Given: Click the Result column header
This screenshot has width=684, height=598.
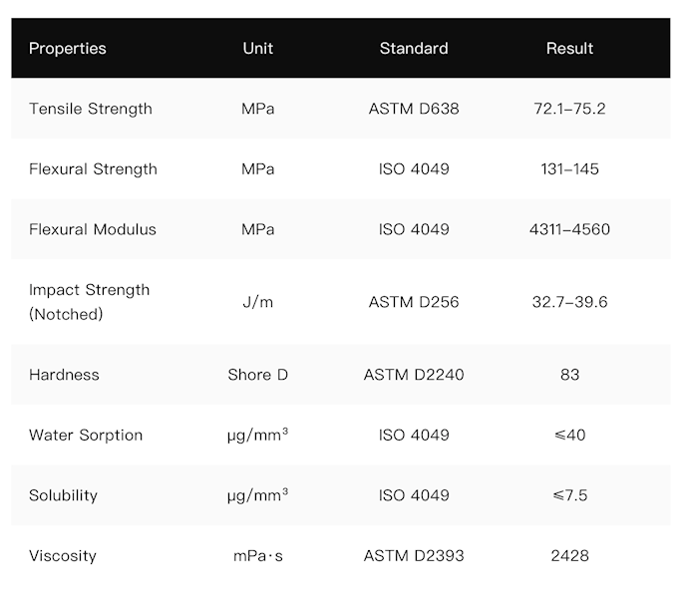Looking at the screenshot, I should point(569,48).
